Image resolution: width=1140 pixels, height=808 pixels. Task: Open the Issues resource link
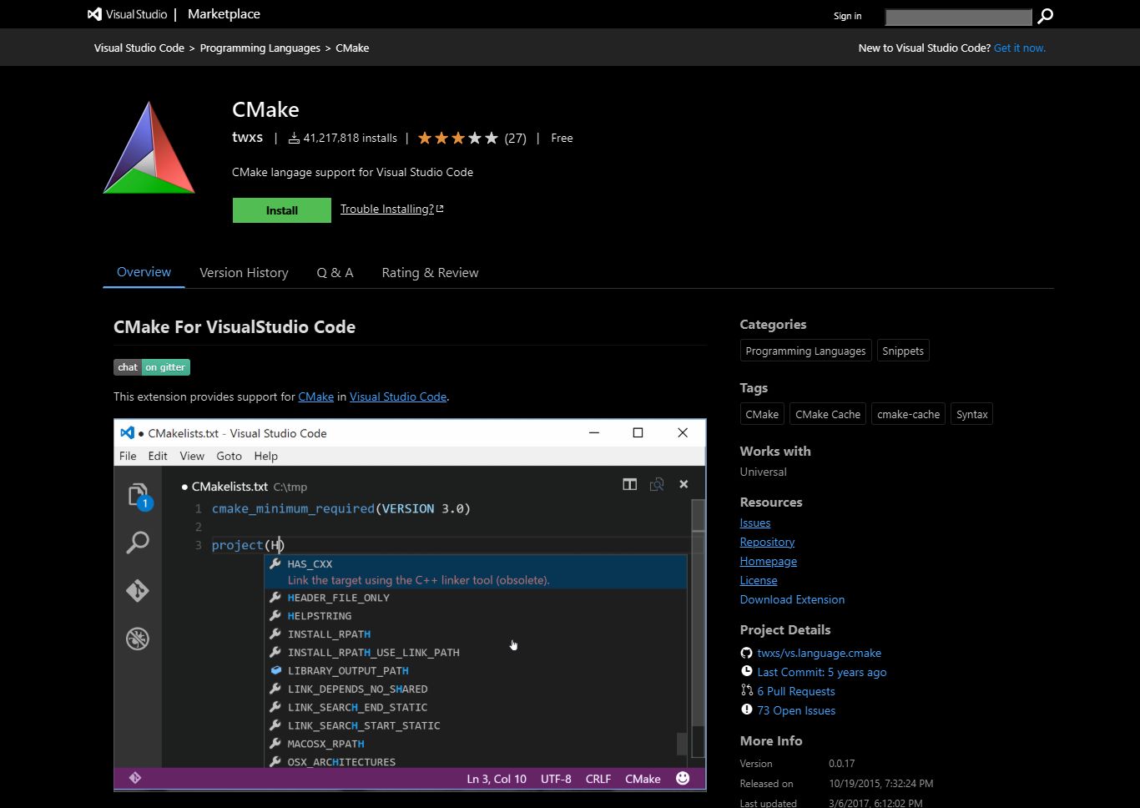tap(755, 523)
